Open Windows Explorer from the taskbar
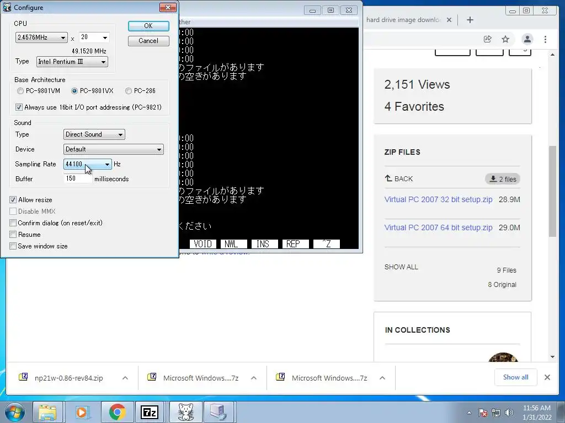The height and width of the screenshot is (423, 565). [x=47, y=412]
